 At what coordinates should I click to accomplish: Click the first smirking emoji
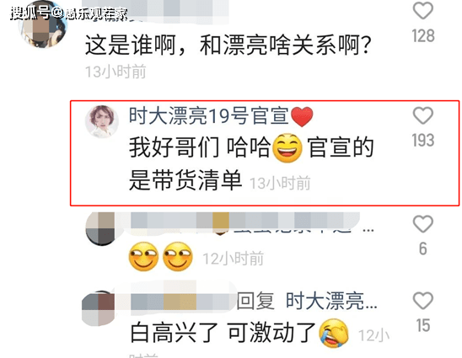pyautogui.click(x=144, y=257)
